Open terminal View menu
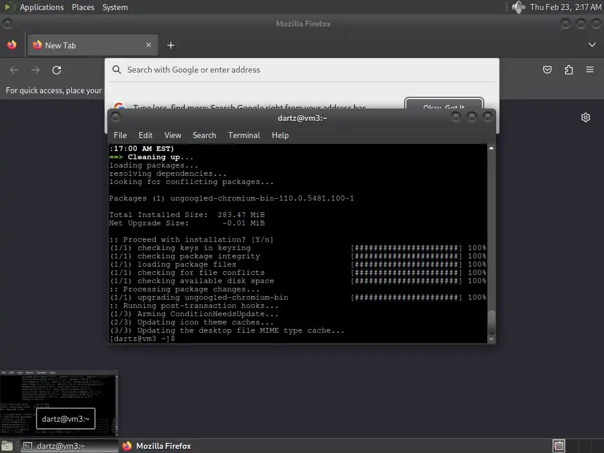The height and width of the screenshot is (453, 604). coord(173,135)
